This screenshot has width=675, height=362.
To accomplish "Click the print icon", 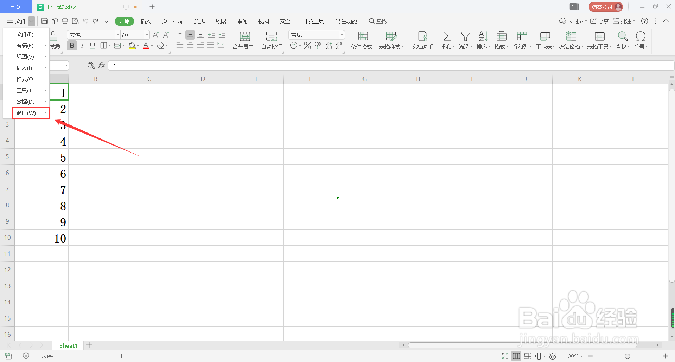I will [65, 21].
